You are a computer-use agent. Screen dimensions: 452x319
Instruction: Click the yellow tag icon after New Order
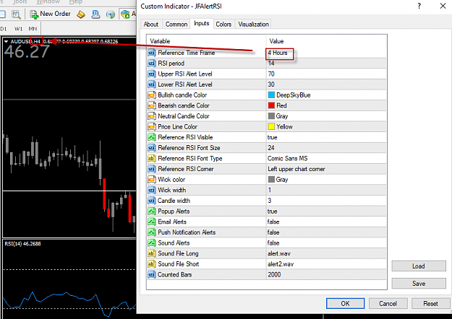coord(81,14)
